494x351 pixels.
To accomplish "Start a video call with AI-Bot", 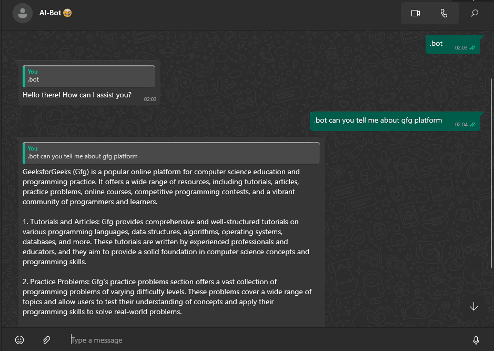I will (416, 13).
